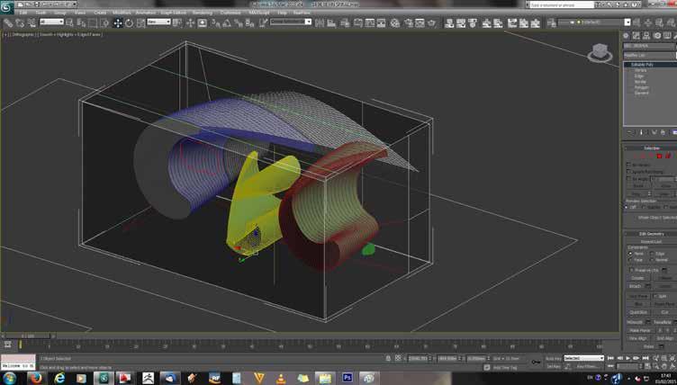Open the Mirror tool

tap(320, 22)
